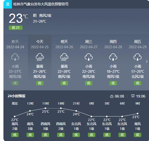Select the 周四 2022-04-28 forecast column
Image resolution: width=149 pixels, height=141 pixels.
113,62
